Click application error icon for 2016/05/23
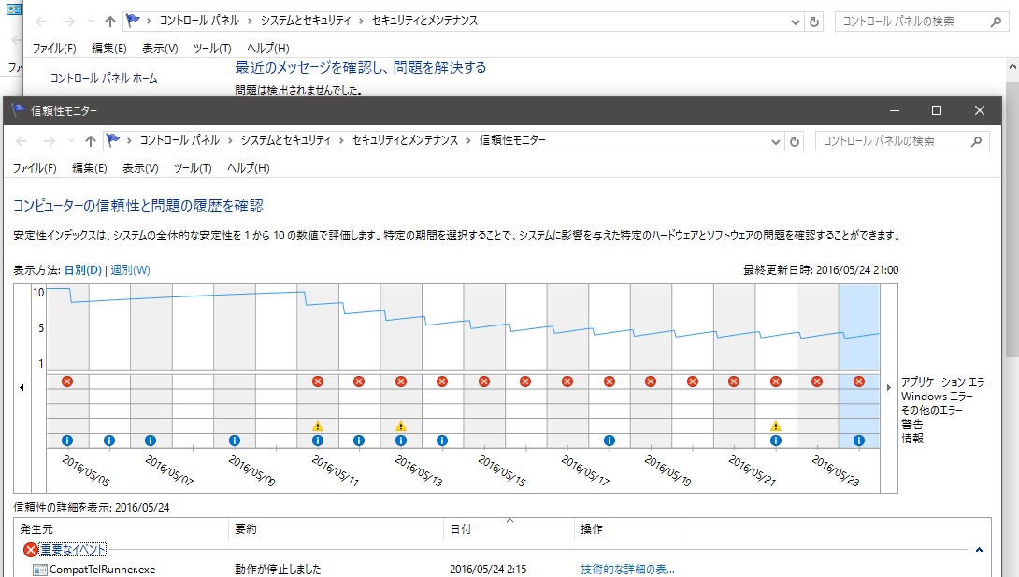The image size is (1019, 577). click(x=817, y=382)
